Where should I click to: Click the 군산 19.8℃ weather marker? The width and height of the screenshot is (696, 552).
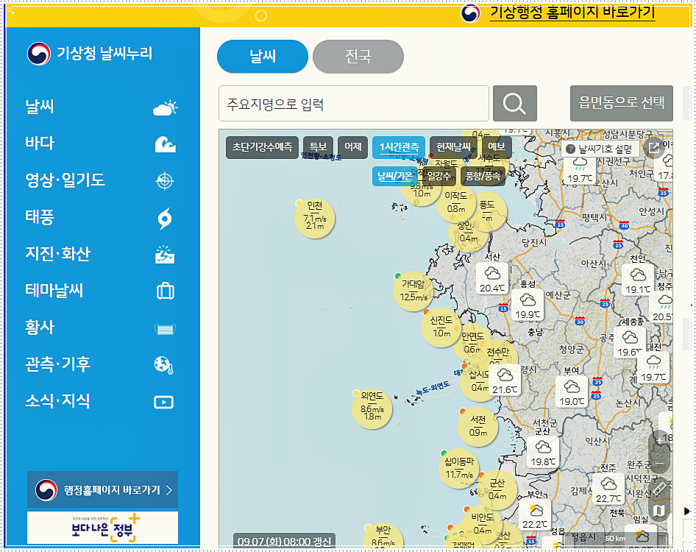click(543, 453)
